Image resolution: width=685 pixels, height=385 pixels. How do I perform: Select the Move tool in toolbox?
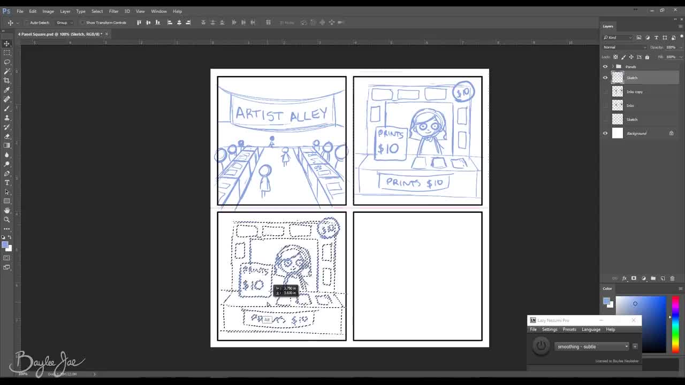pyautogui.click(x=7, y=43)
